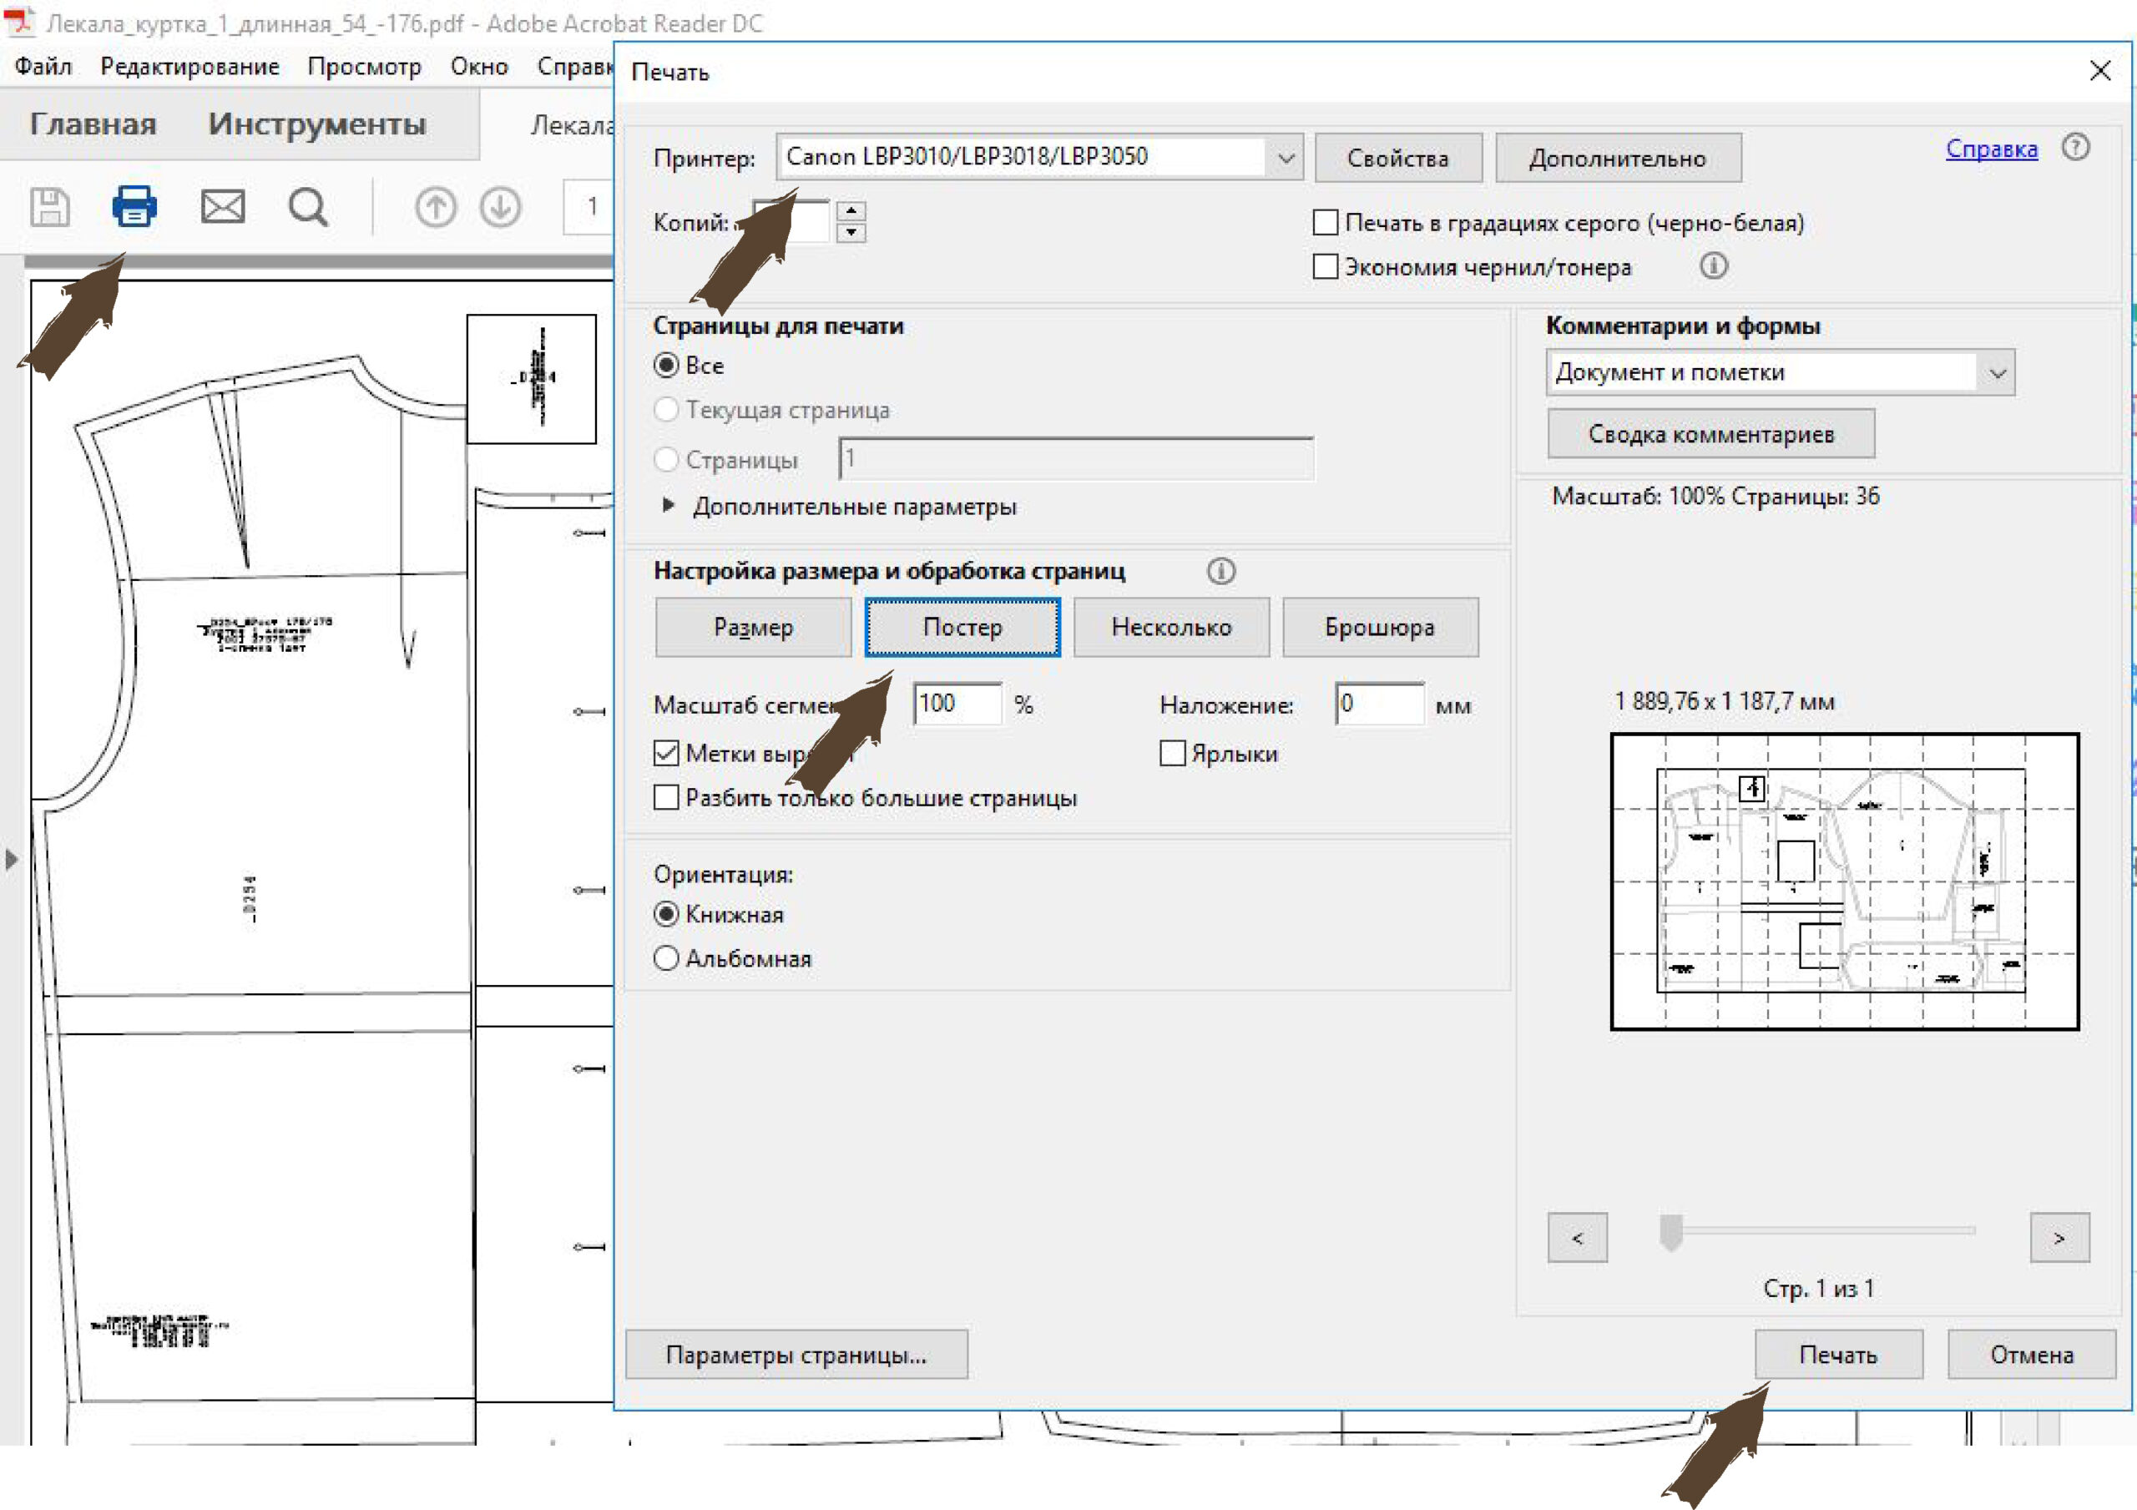Go to previous page using up arrow icon
The height and width of the screenshot is (1510, 2137).
pyautogui.click(x=436, y=208)
